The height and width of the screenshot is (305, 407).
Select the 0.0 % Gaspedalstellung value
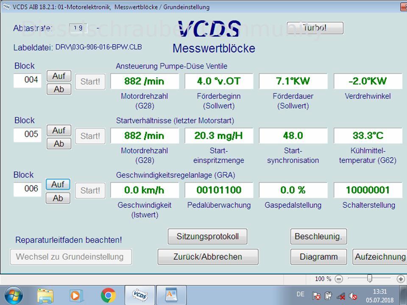[293, 190]
